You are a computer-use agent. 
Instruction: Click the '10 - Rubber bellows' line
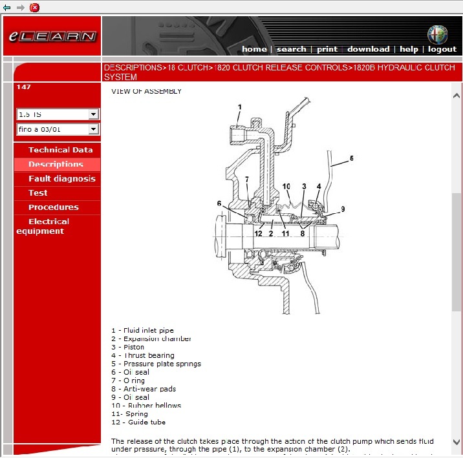(146, 406)
